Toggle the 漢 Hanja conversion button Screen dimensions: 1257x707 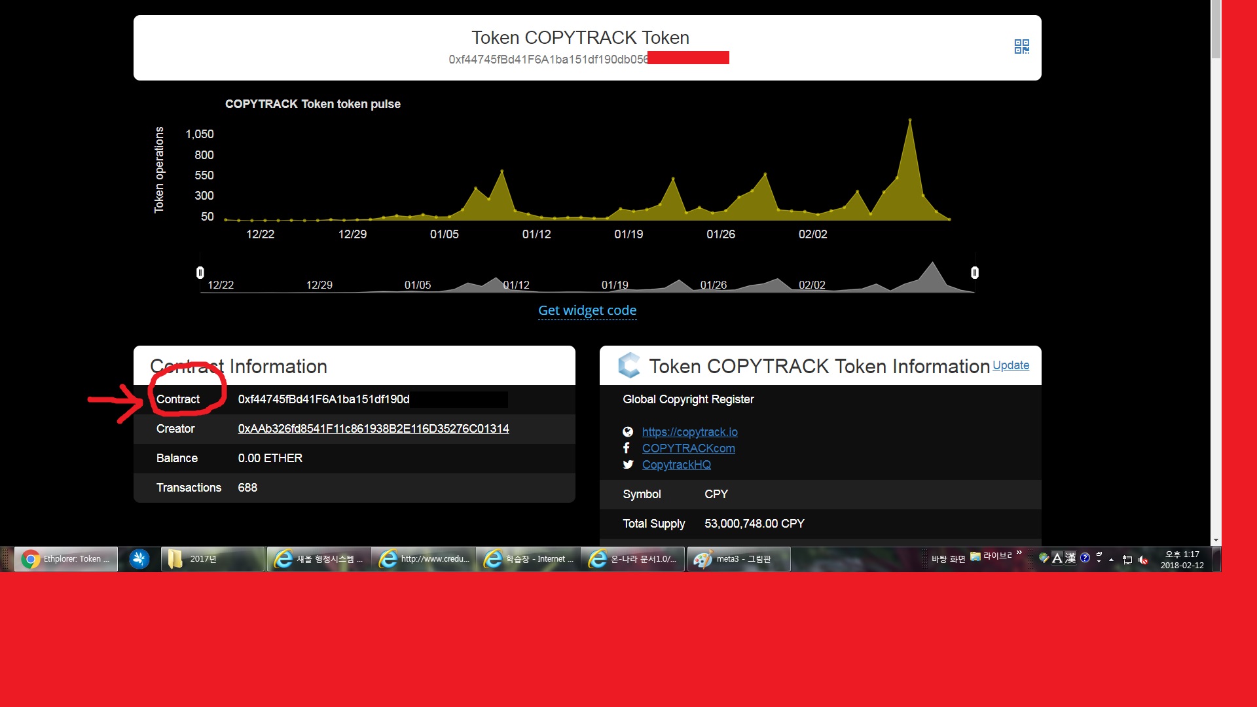[x=1070, y=558]
